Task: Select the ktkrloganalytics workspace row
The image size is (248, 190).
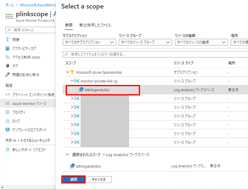Action: coord(155,90)
